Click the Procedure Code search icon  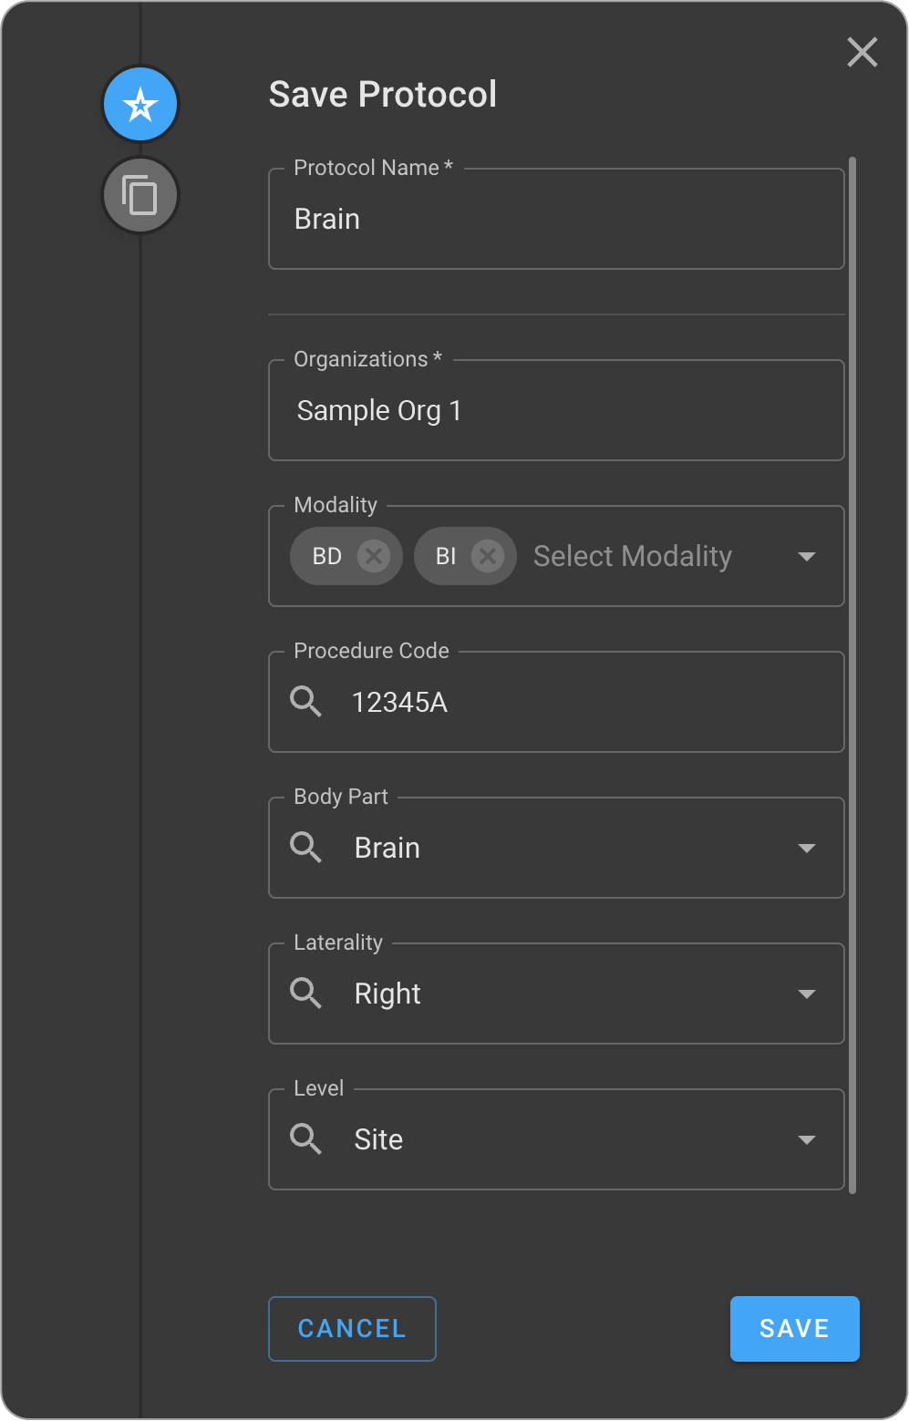305,702
